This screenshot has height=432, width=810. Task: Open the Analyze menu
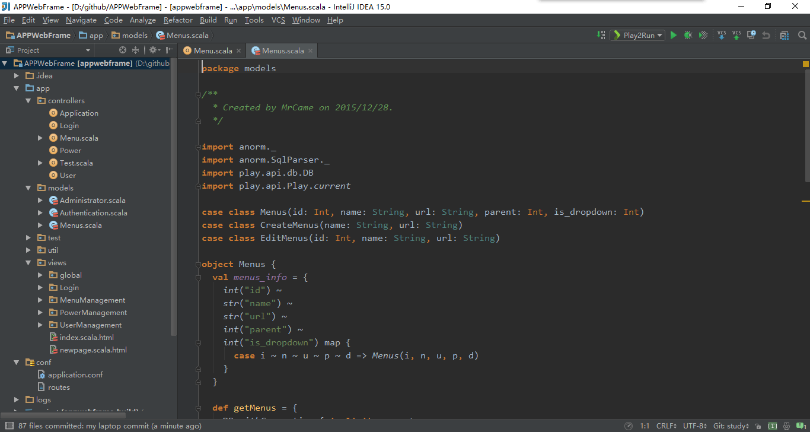click(x=142, y=20)
